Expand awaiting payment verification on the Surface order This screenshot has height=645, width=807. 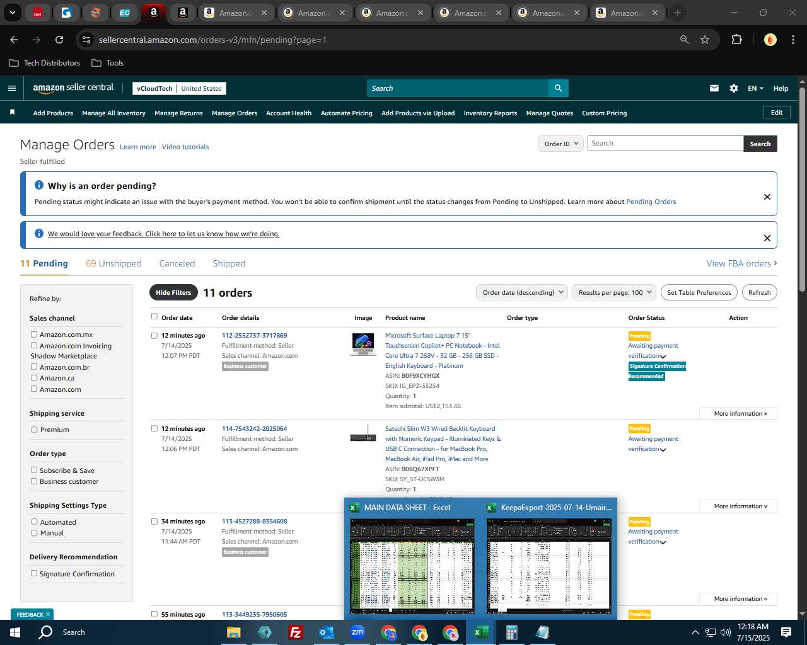(x=663, y=357)
